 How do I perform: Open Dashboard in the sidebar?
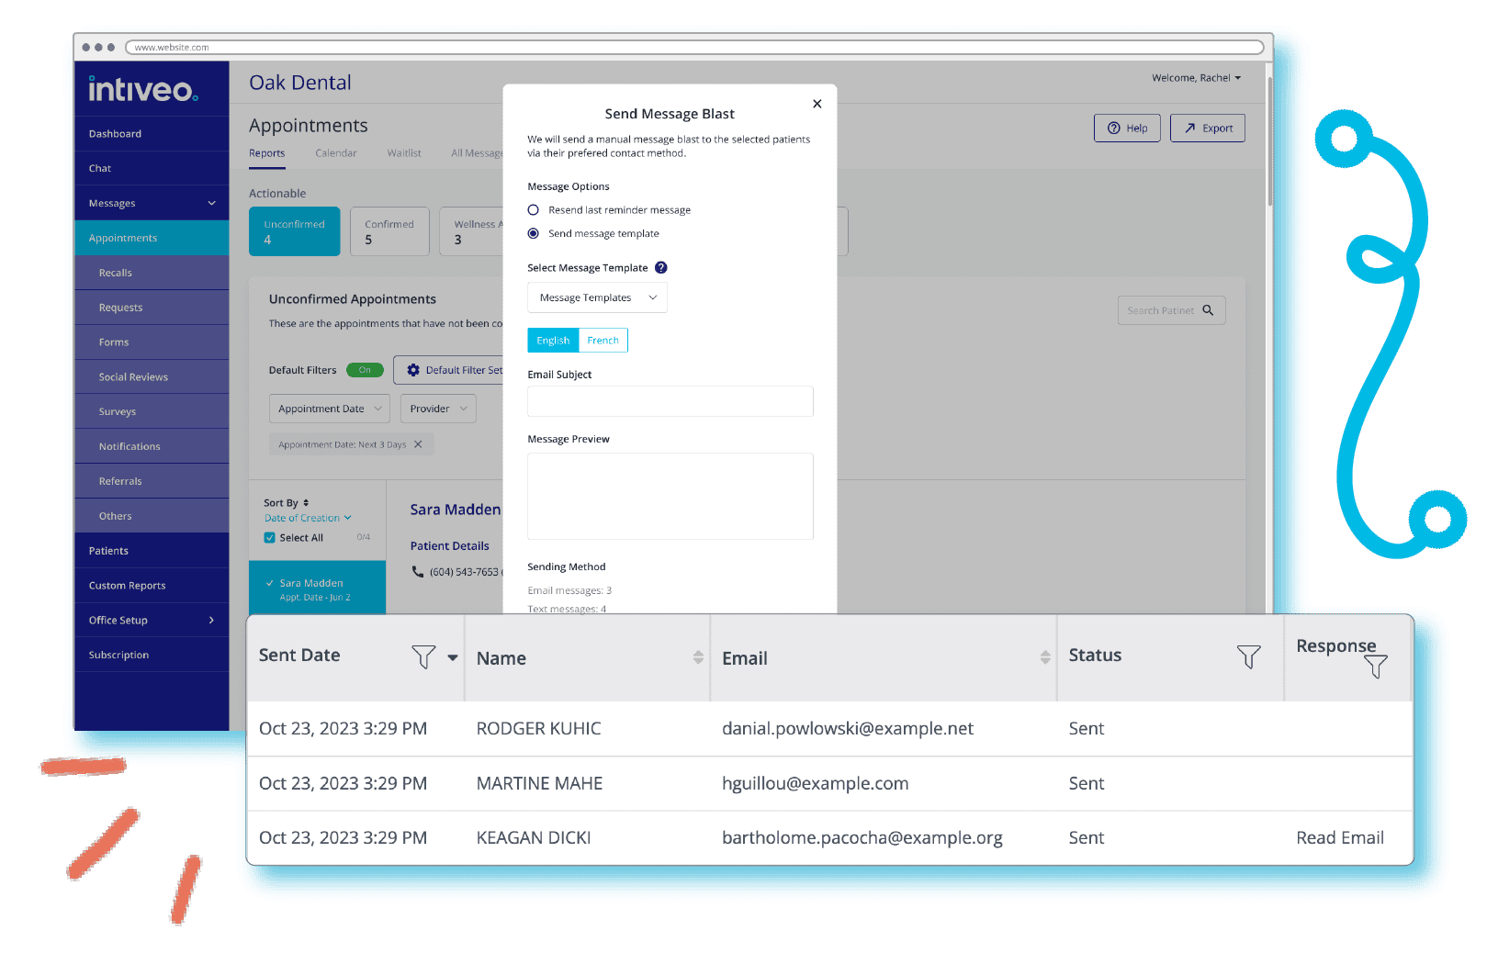tap(152, 133)
